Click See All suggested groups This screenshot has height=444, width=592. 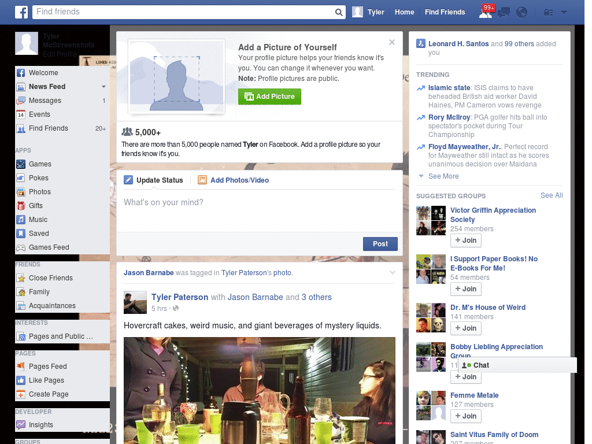551,195
